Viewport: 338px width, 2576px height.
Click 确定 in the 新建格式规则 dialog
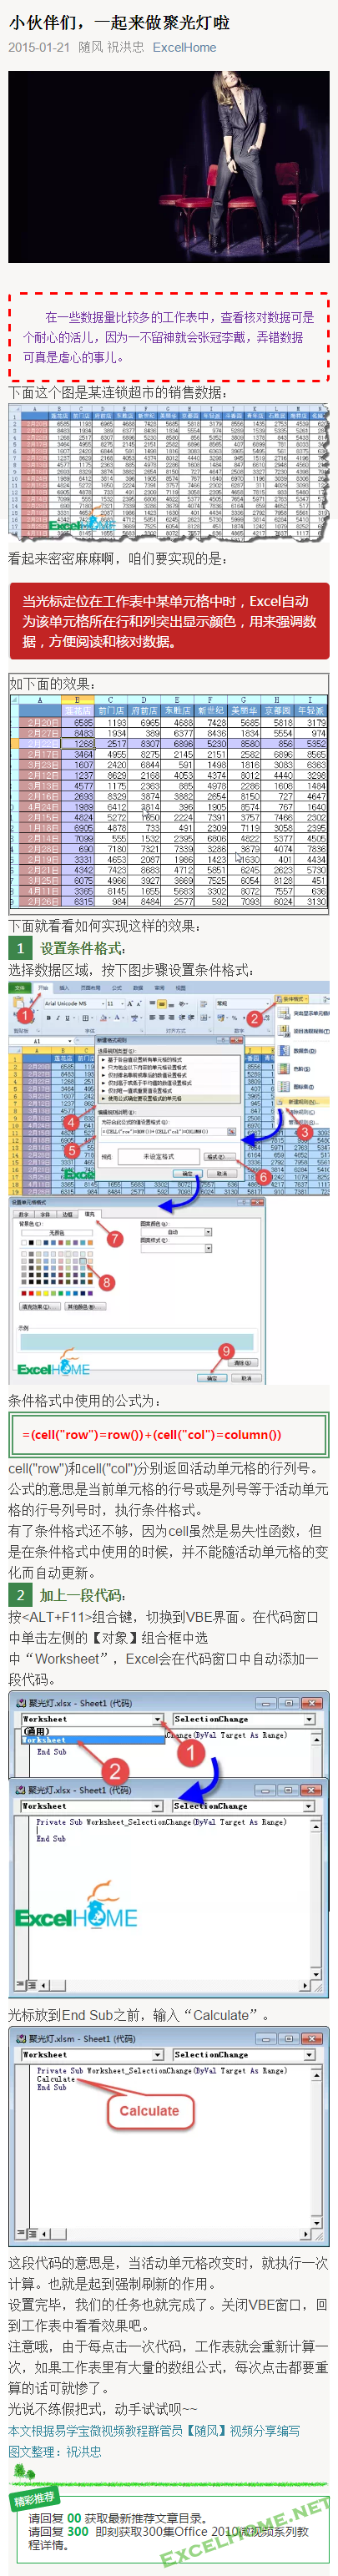pos(188,1172)
